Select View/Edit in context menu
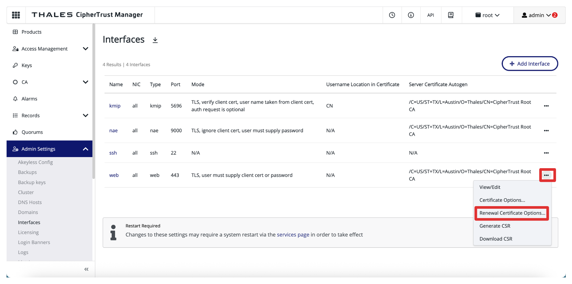This screenshot has height=284, width=572. pyautogui.click(x=490, y=187)
